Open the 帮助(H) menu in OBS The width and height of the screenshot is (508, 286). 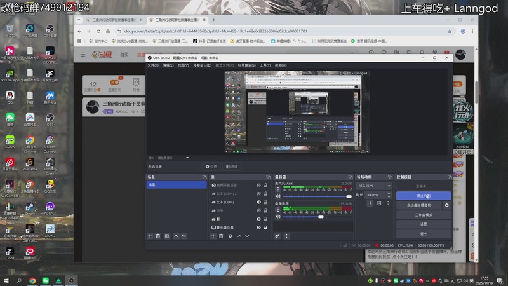tap(281, 65)
